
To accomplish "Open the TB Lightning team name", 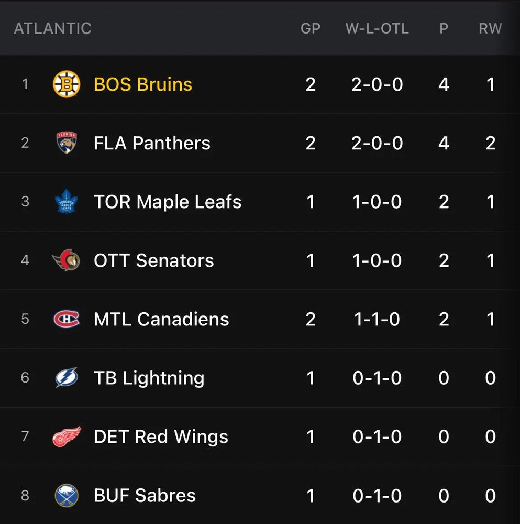I will click(149, 378).
